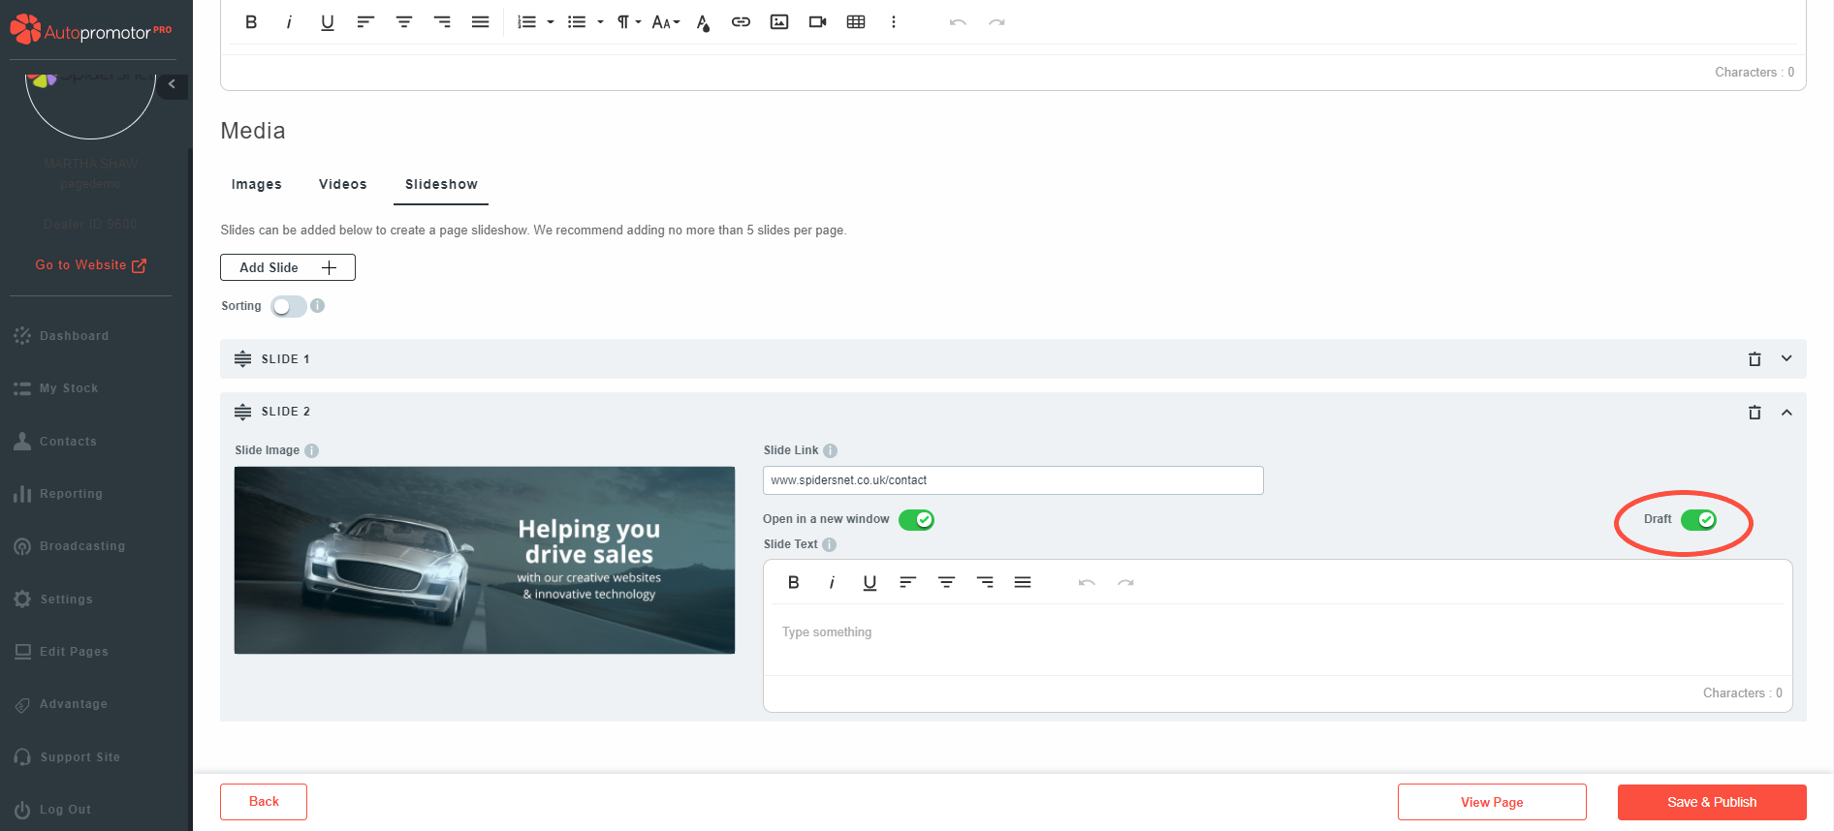Click the insert image icon in top toolbar

coord(779,22)
